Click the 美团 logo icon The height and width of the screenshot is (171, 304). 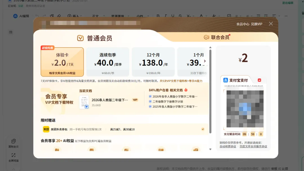[46, 129]
